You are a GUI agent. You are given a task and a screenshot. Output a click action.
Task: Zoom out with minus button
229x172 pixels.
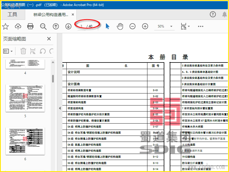click(x=133, y=26)
